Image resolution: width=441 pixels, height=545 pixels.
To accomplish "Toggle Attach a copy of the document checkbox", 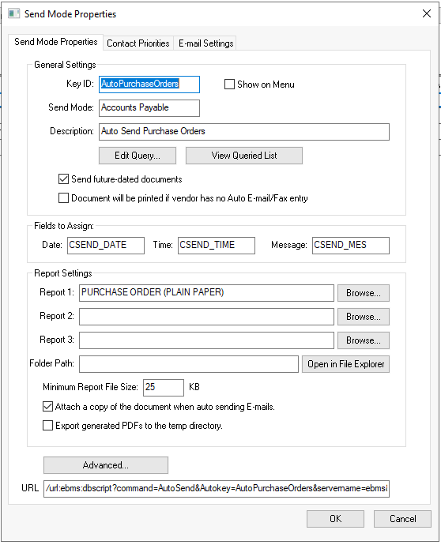I will tap(47, 407).
